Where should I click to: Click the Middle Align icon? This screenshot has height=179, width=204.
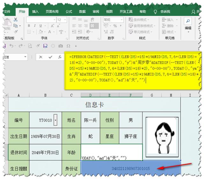pyautogui.click(x=80, y=20)
